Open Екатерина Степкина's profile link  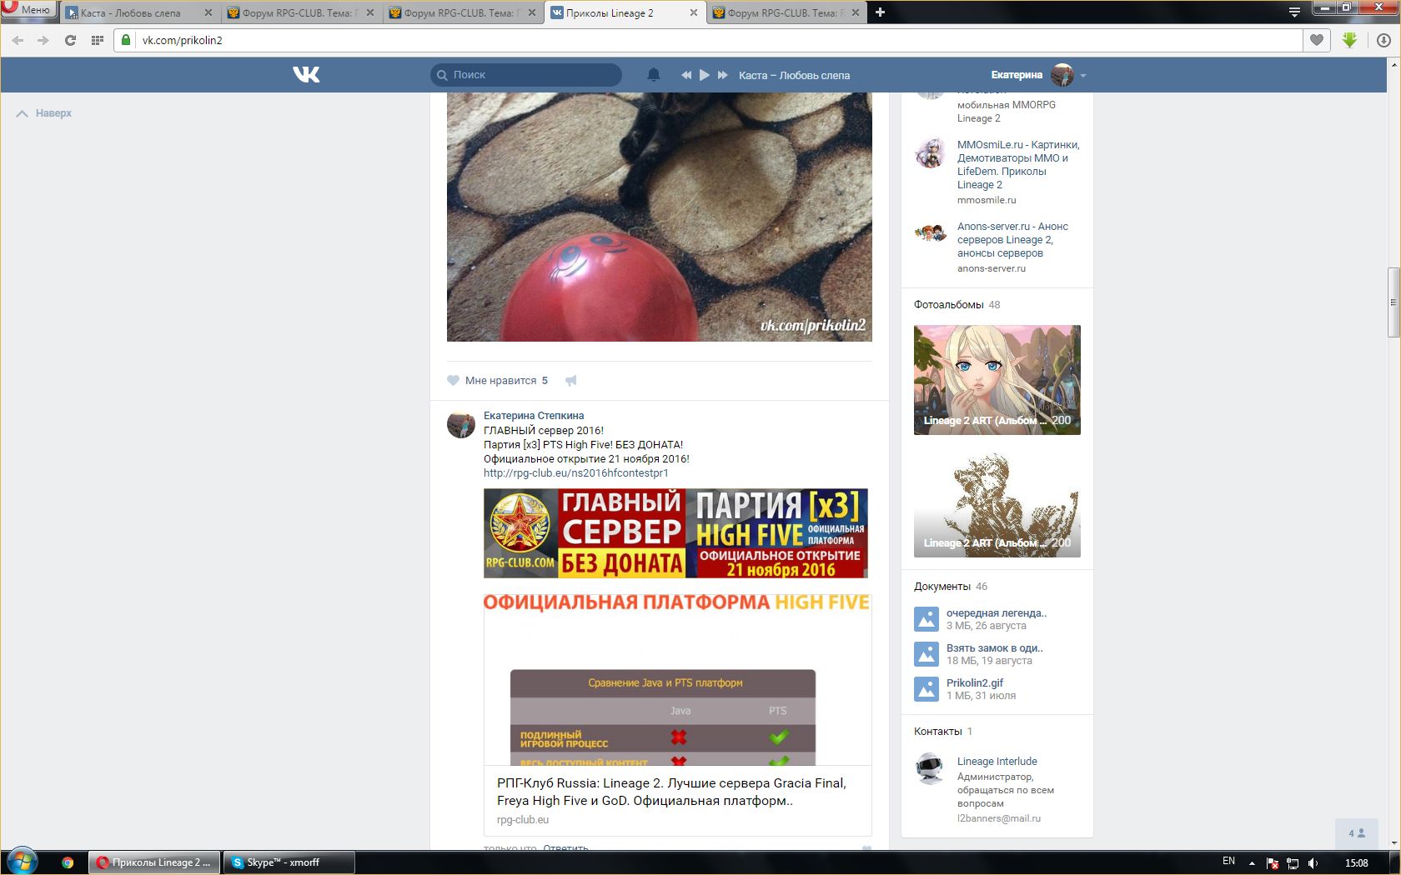[534, 416]
